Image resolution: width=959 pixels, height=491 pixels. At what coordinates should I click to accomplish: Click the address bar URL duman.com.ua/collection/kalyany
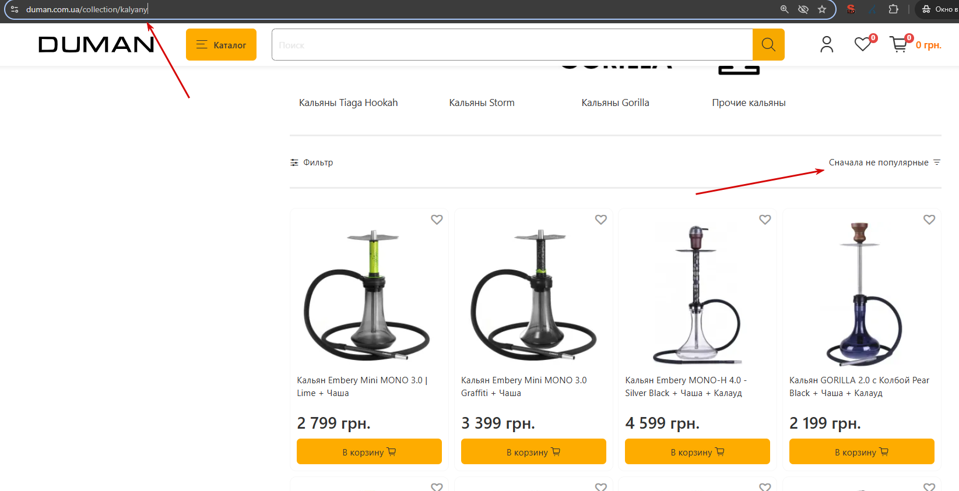(x=87, y=9)
